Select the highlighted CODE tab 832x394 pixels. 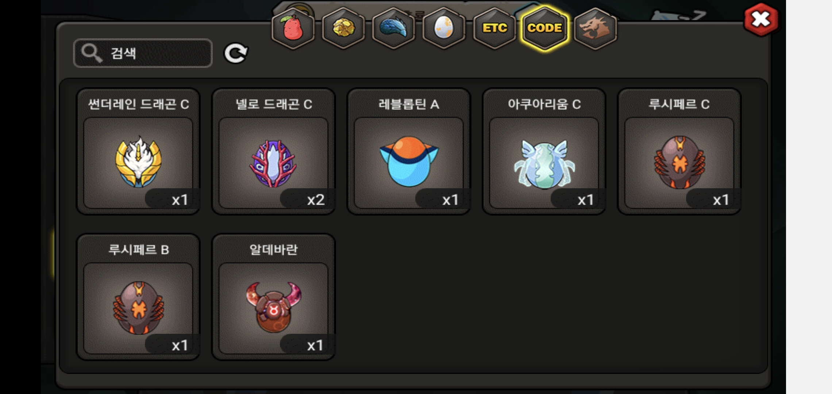click(x=545, y=28)
